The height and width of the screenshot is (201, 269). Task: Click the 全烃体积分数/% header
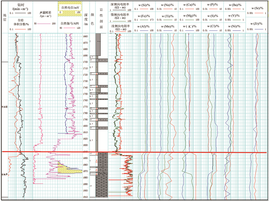(x=18, y=22)
